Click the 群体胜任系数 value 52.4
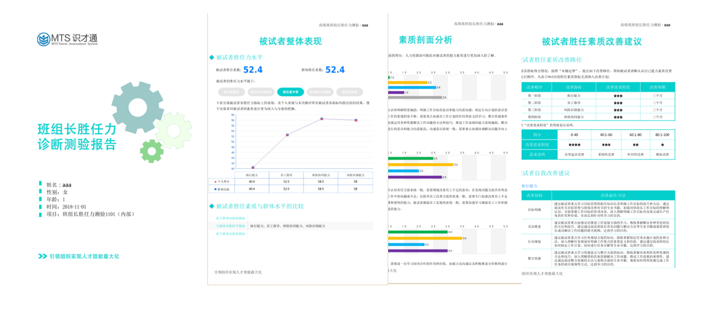Viewport: 703px width, 313px height. pos(335,70)
